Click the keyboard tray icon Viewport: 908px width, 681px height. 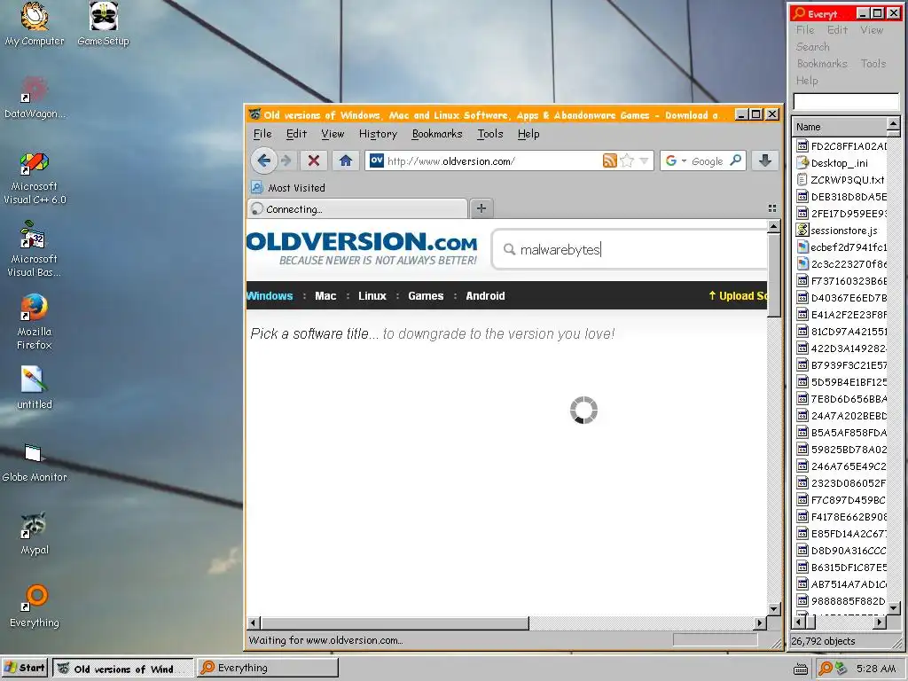tap(801, 669)
